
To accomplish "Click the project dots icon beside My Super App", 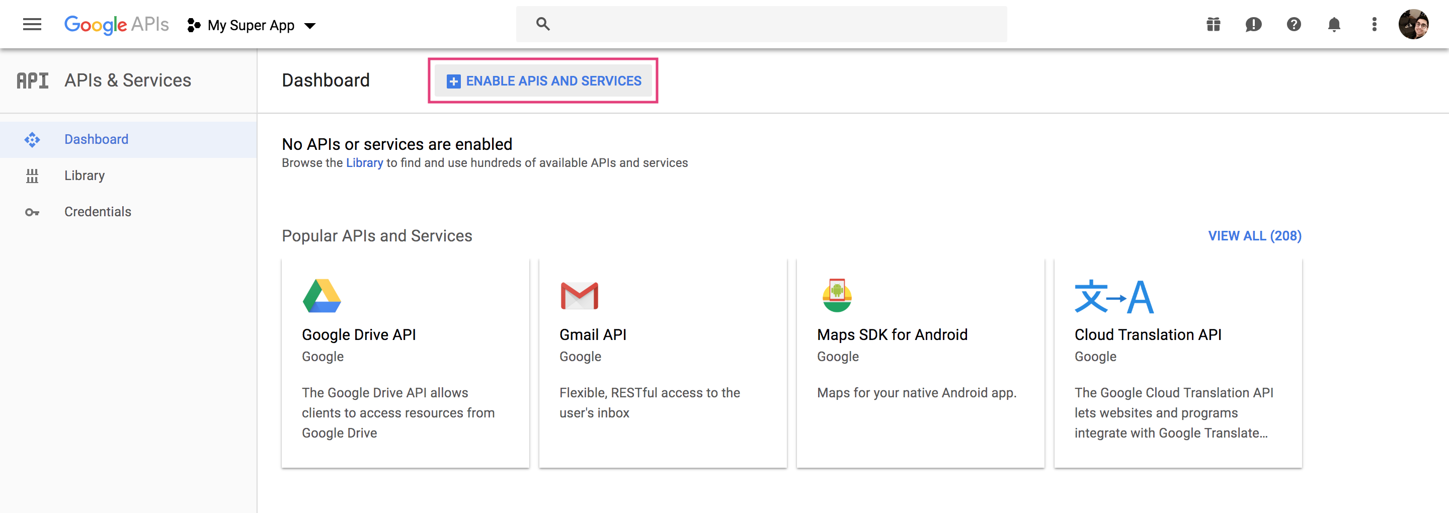I will 194,25.
